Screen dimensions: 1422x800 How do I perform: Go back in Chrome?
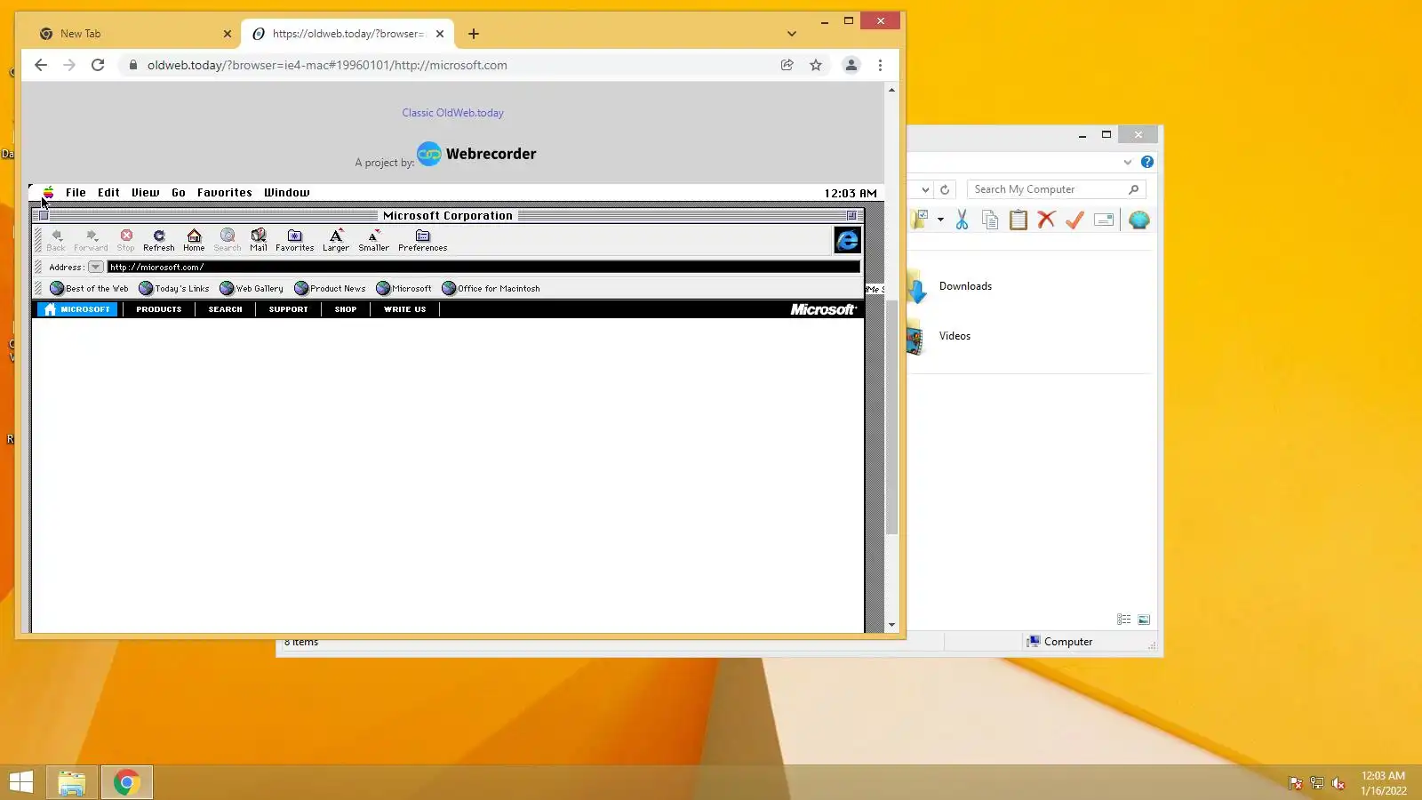(x=41, y=65)
